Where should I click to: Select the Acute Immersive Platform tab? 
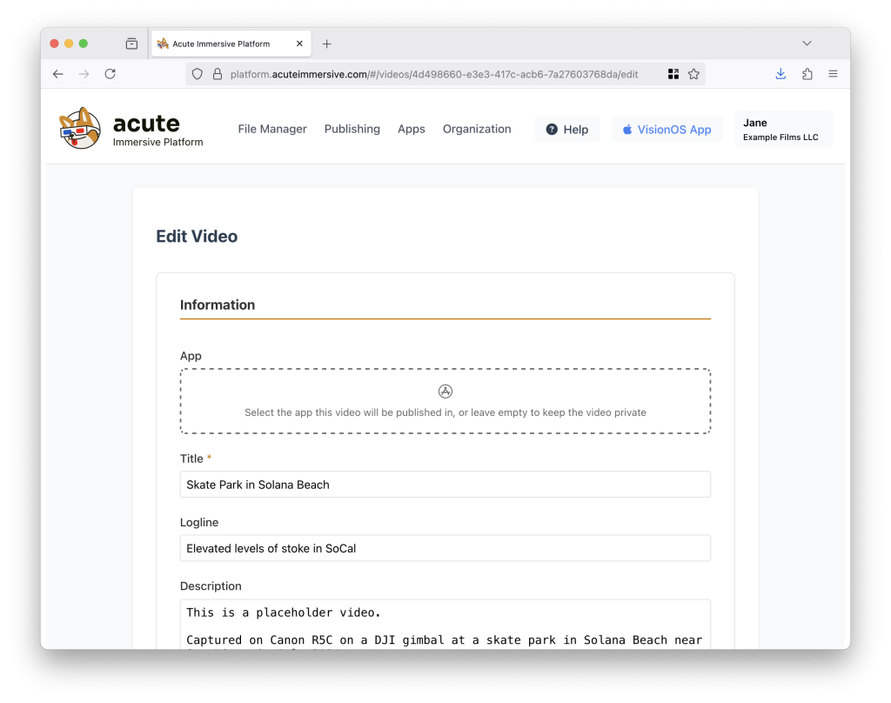coord(231,44)
